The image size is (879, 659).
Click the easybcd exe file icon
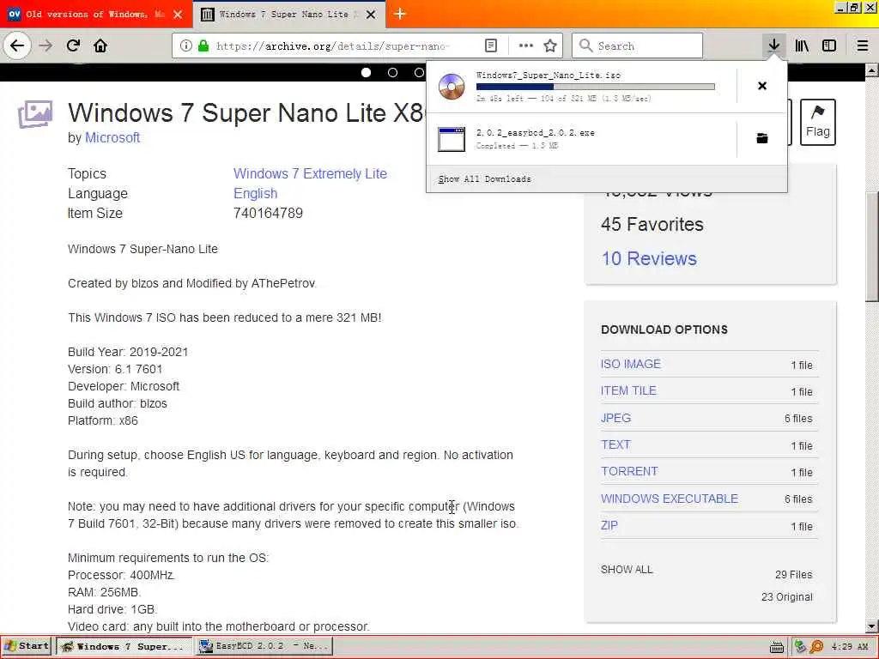point(452,139)
